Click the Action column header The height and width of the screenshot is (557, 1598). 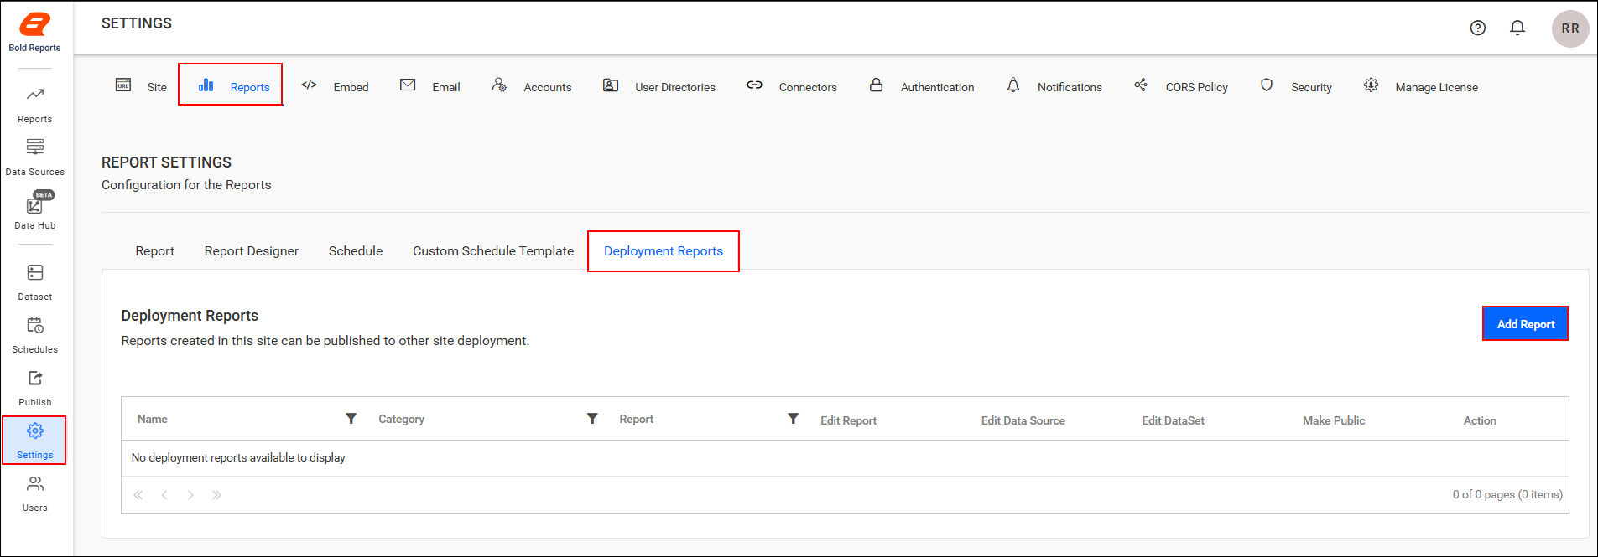pyautogui.click(x=1480, y=420)
